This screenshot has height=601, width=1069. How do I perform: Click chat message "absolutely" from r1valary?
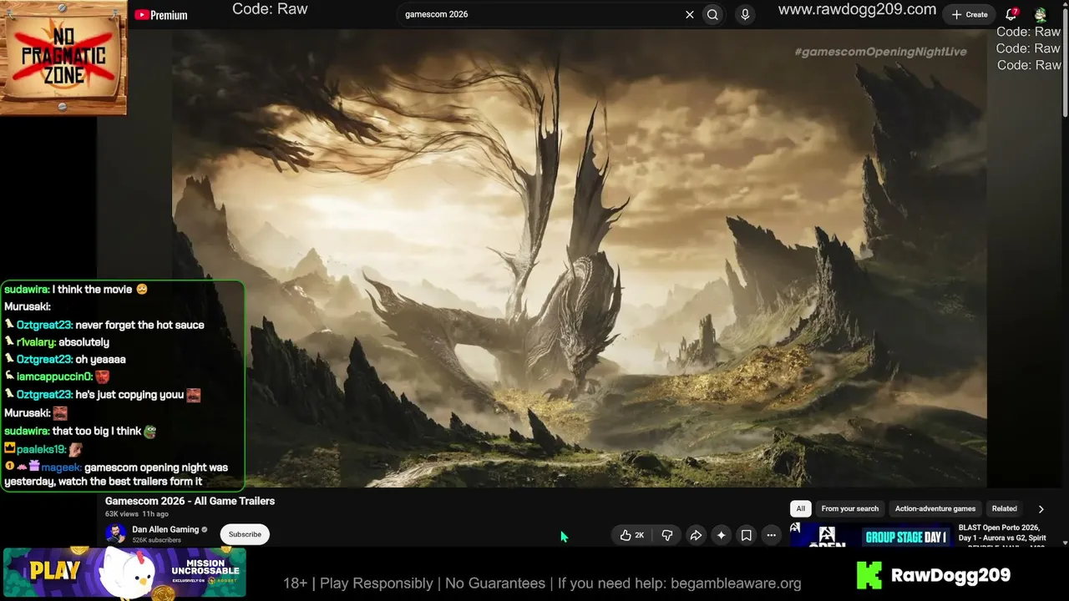coord(84,342)
